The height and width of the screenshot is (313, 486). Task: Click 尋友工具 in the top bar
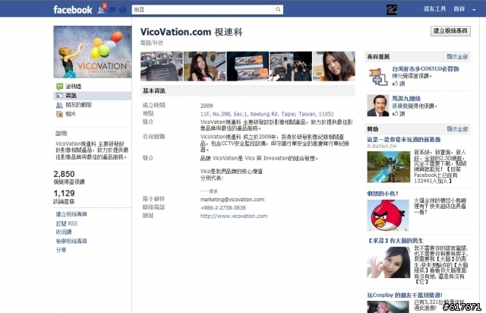[x=434, y=9]
